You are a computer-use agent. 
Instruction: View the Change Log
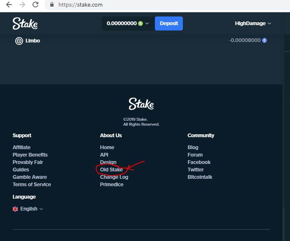point(114,177)
